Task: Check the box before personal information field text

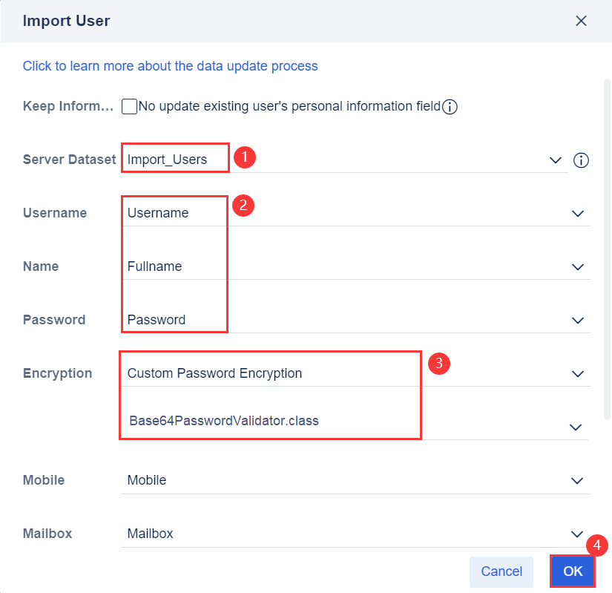Action: point(129,106)
